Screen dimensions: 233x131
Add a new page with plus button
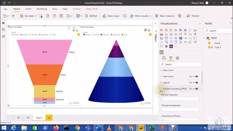[x=49, y=118]
